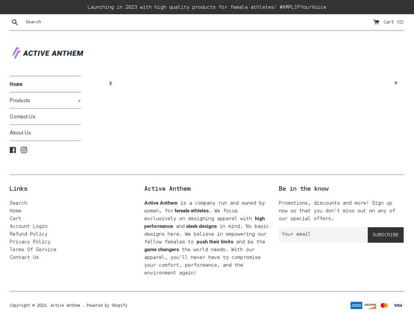Click the American Express payment icon

pyautogui.click(x=356, y=305)
